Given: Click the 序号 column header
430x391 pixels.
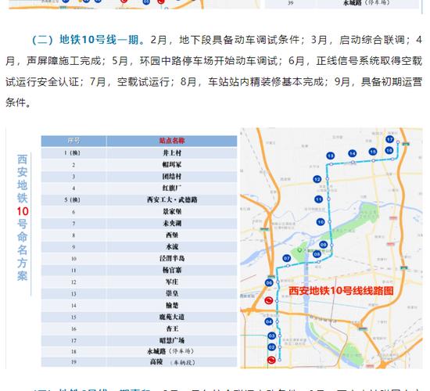Looking at the screenshot, I should tap(73, 141).
